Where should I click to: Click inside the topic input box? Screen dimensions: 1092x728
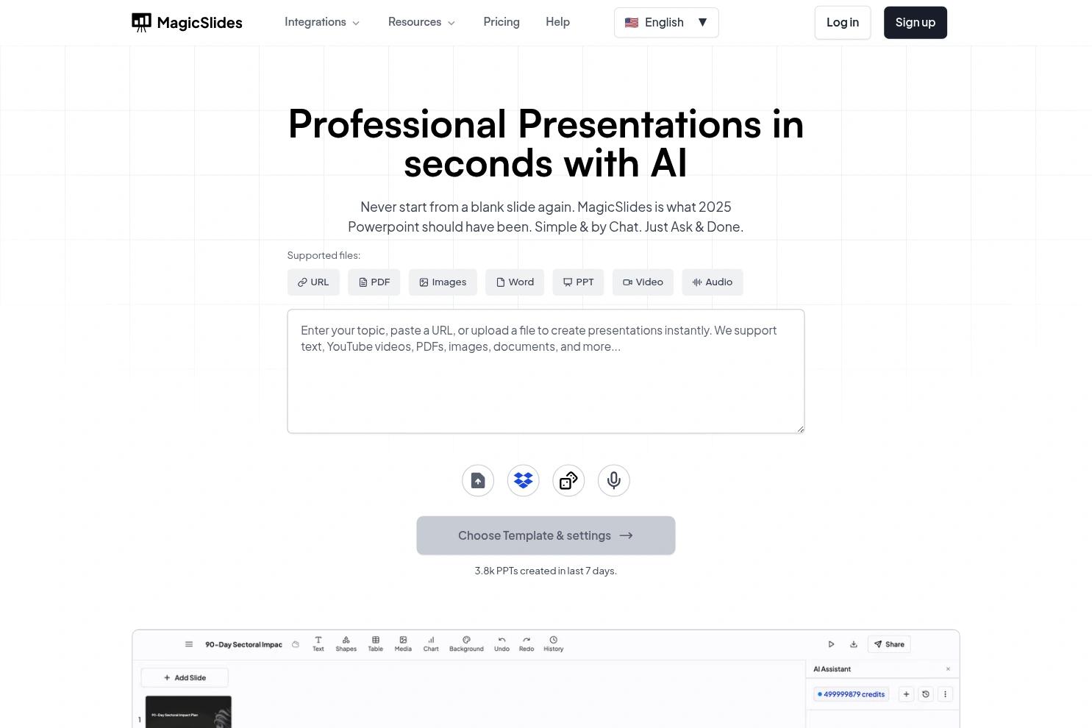[x=546, y=371]
